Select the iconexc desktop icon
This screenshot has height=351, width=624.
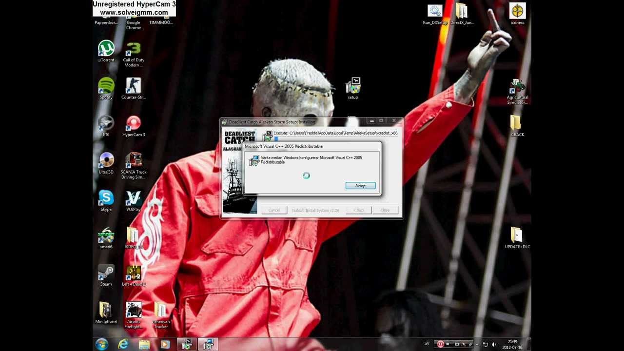pyautogui.click(x=517, y=14)
